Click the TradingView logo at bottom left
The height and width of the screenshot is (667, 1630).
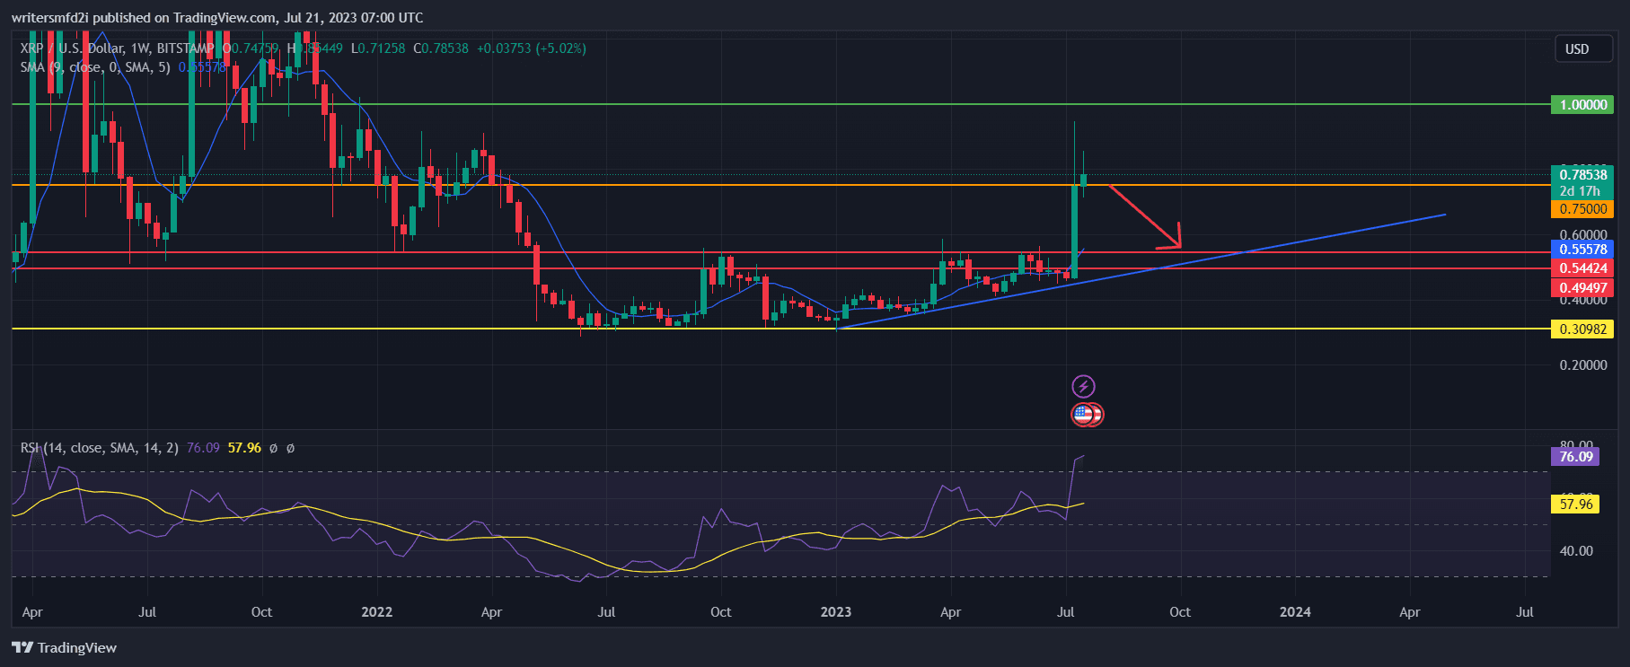(65, 647)
